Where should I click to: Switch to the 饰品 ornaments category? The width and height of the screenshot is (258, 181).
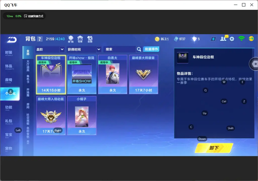point(9,67)
